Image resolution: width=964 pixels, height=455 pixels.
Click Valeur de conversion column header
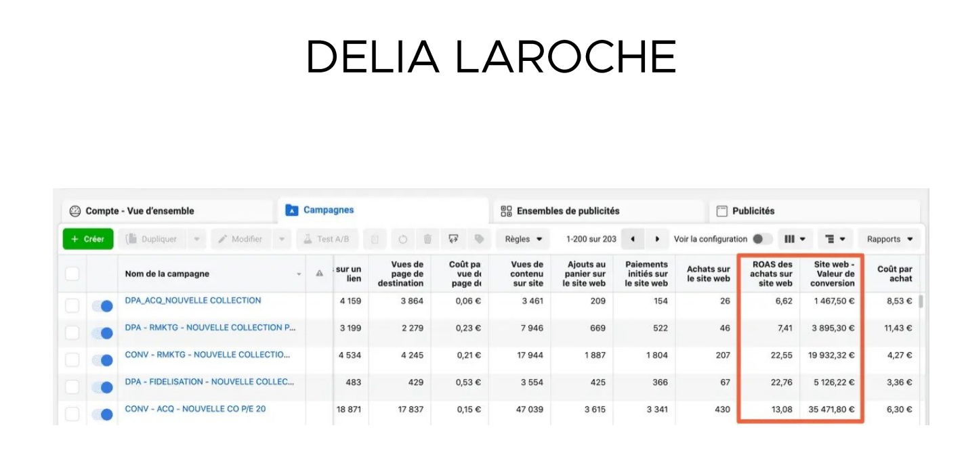[831, 274]
